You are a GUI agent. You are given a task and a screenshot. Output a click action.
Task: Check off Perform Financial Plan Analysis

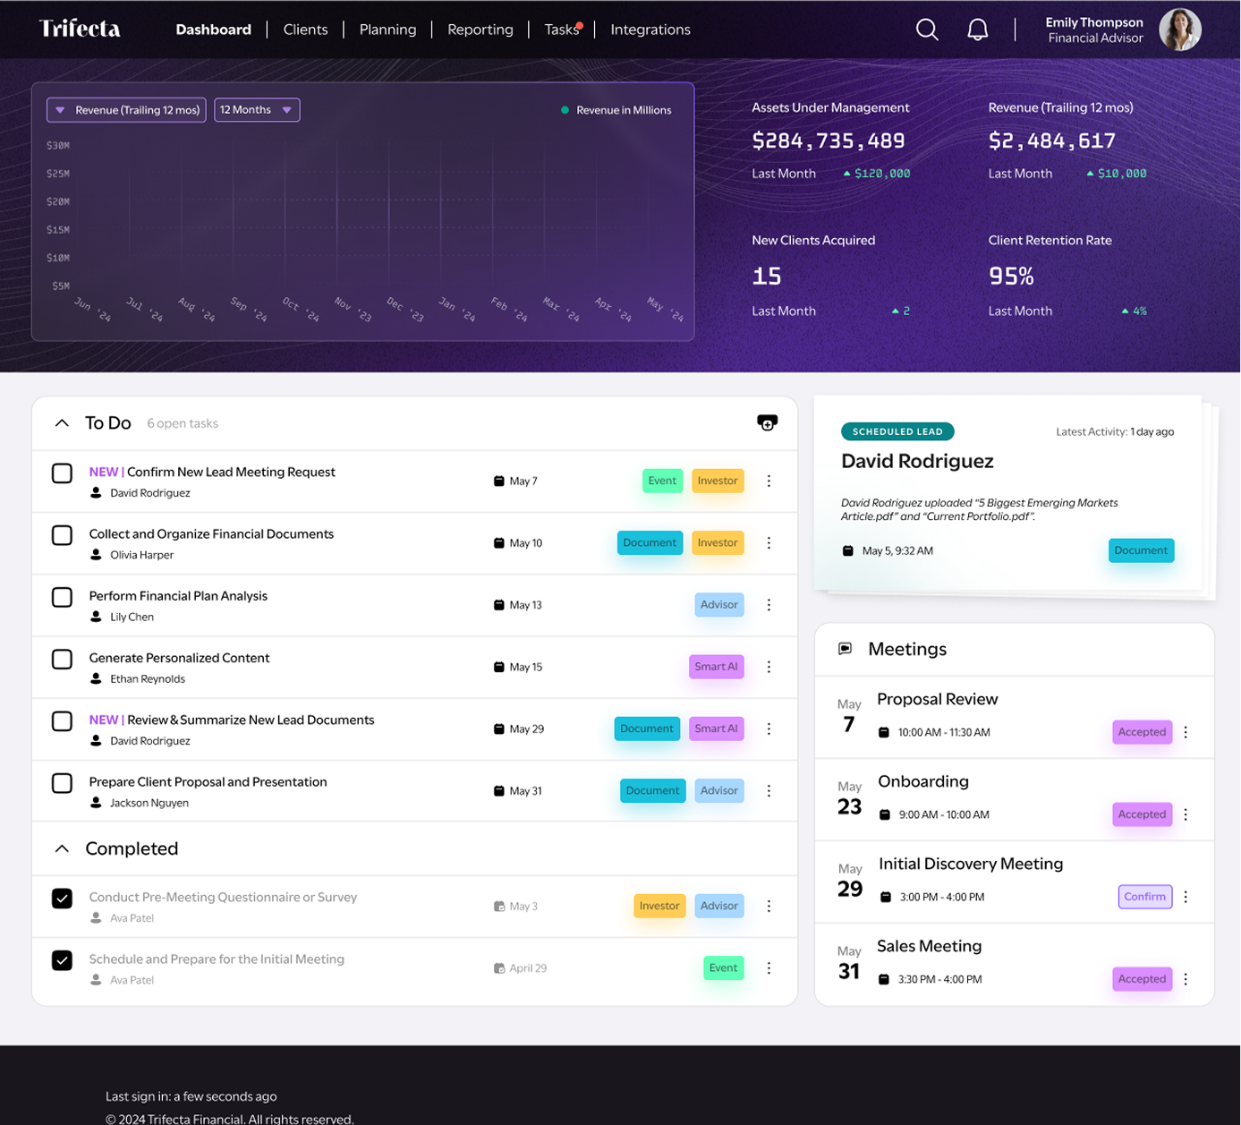(62, 597)
